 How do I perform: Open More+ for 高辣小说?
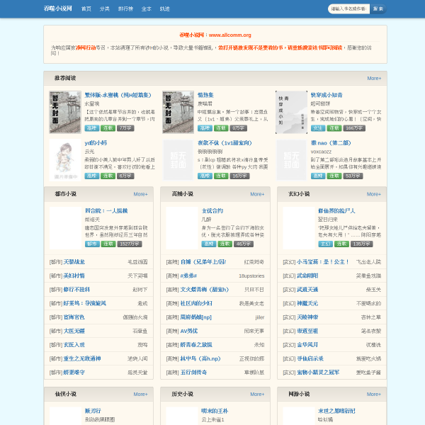pyautogui.click(x=257, y=194)
